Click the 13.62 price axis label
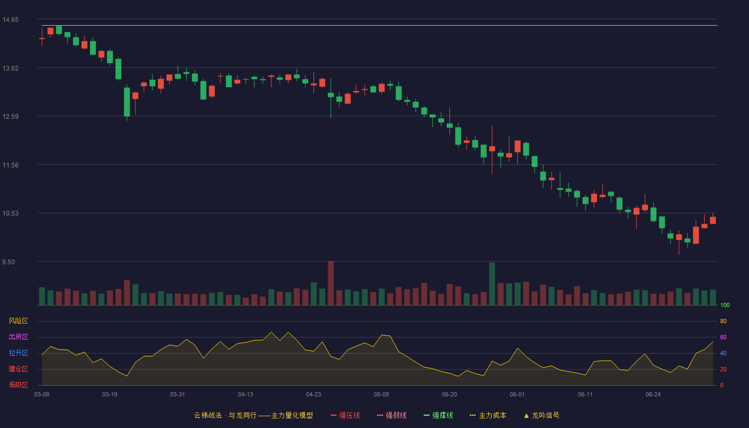Viewport: 749px width, 428px height. point(11,68)
